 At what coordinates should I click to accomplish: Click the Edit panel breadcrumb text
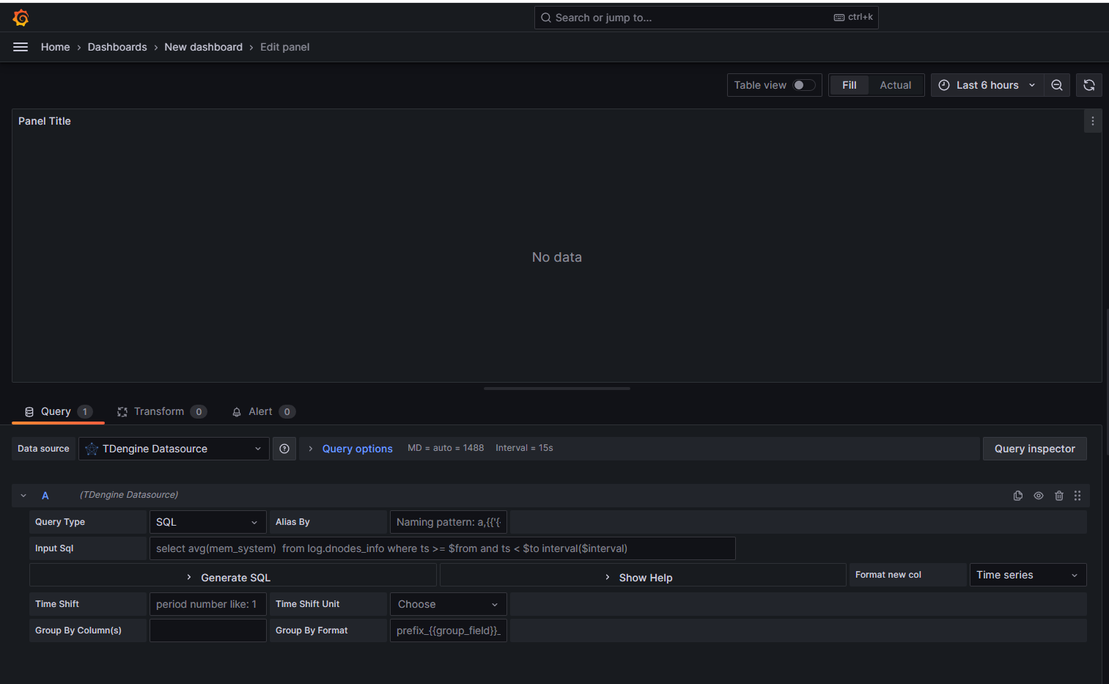pos(284,47)
